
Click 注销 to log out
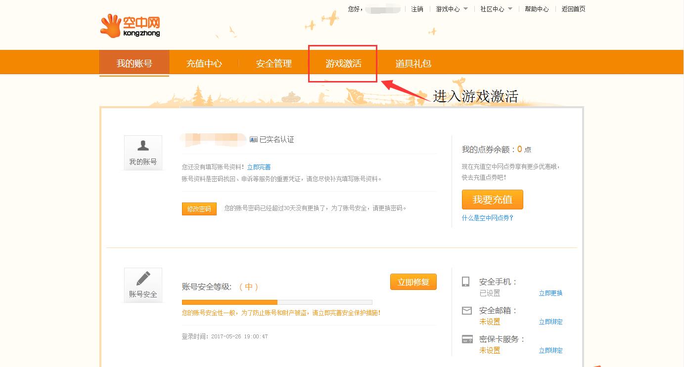pyautogui.click(x=417, y=9)
